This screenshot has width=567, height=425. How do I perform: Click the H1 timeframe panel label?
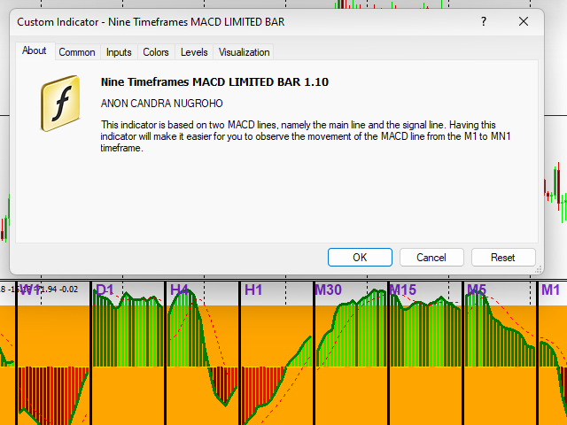253,290
